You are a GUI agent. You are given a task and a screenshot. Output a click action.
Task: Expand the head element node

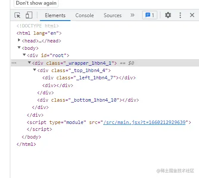coord(19,40)
